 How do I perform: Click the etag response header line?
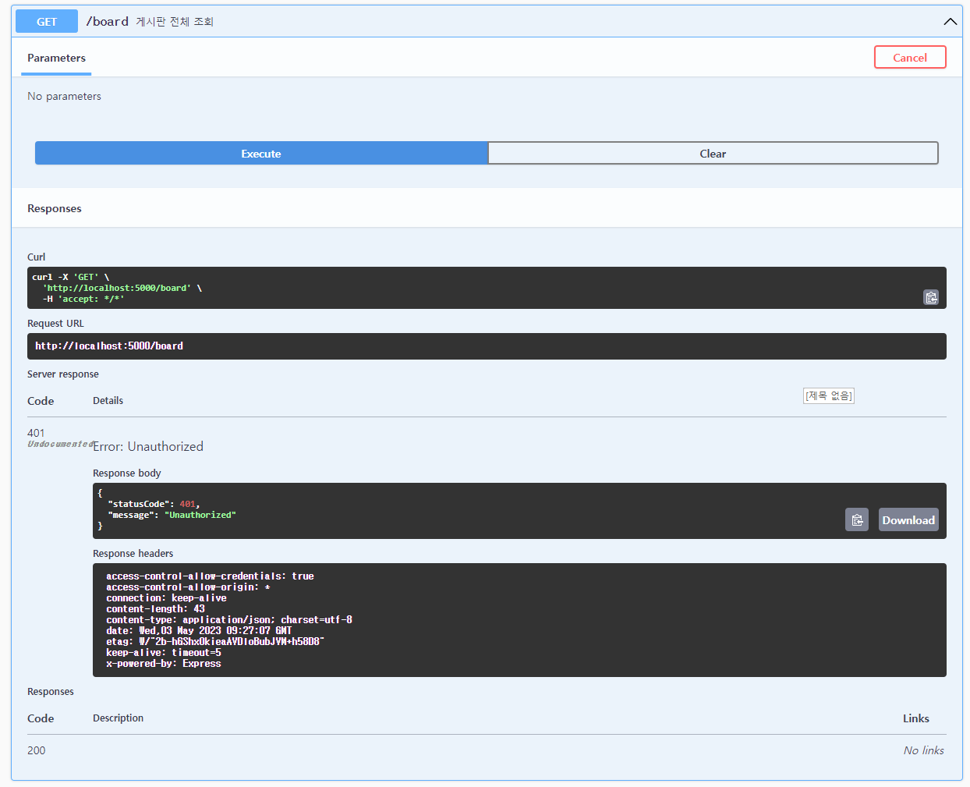tap(215, 642)
